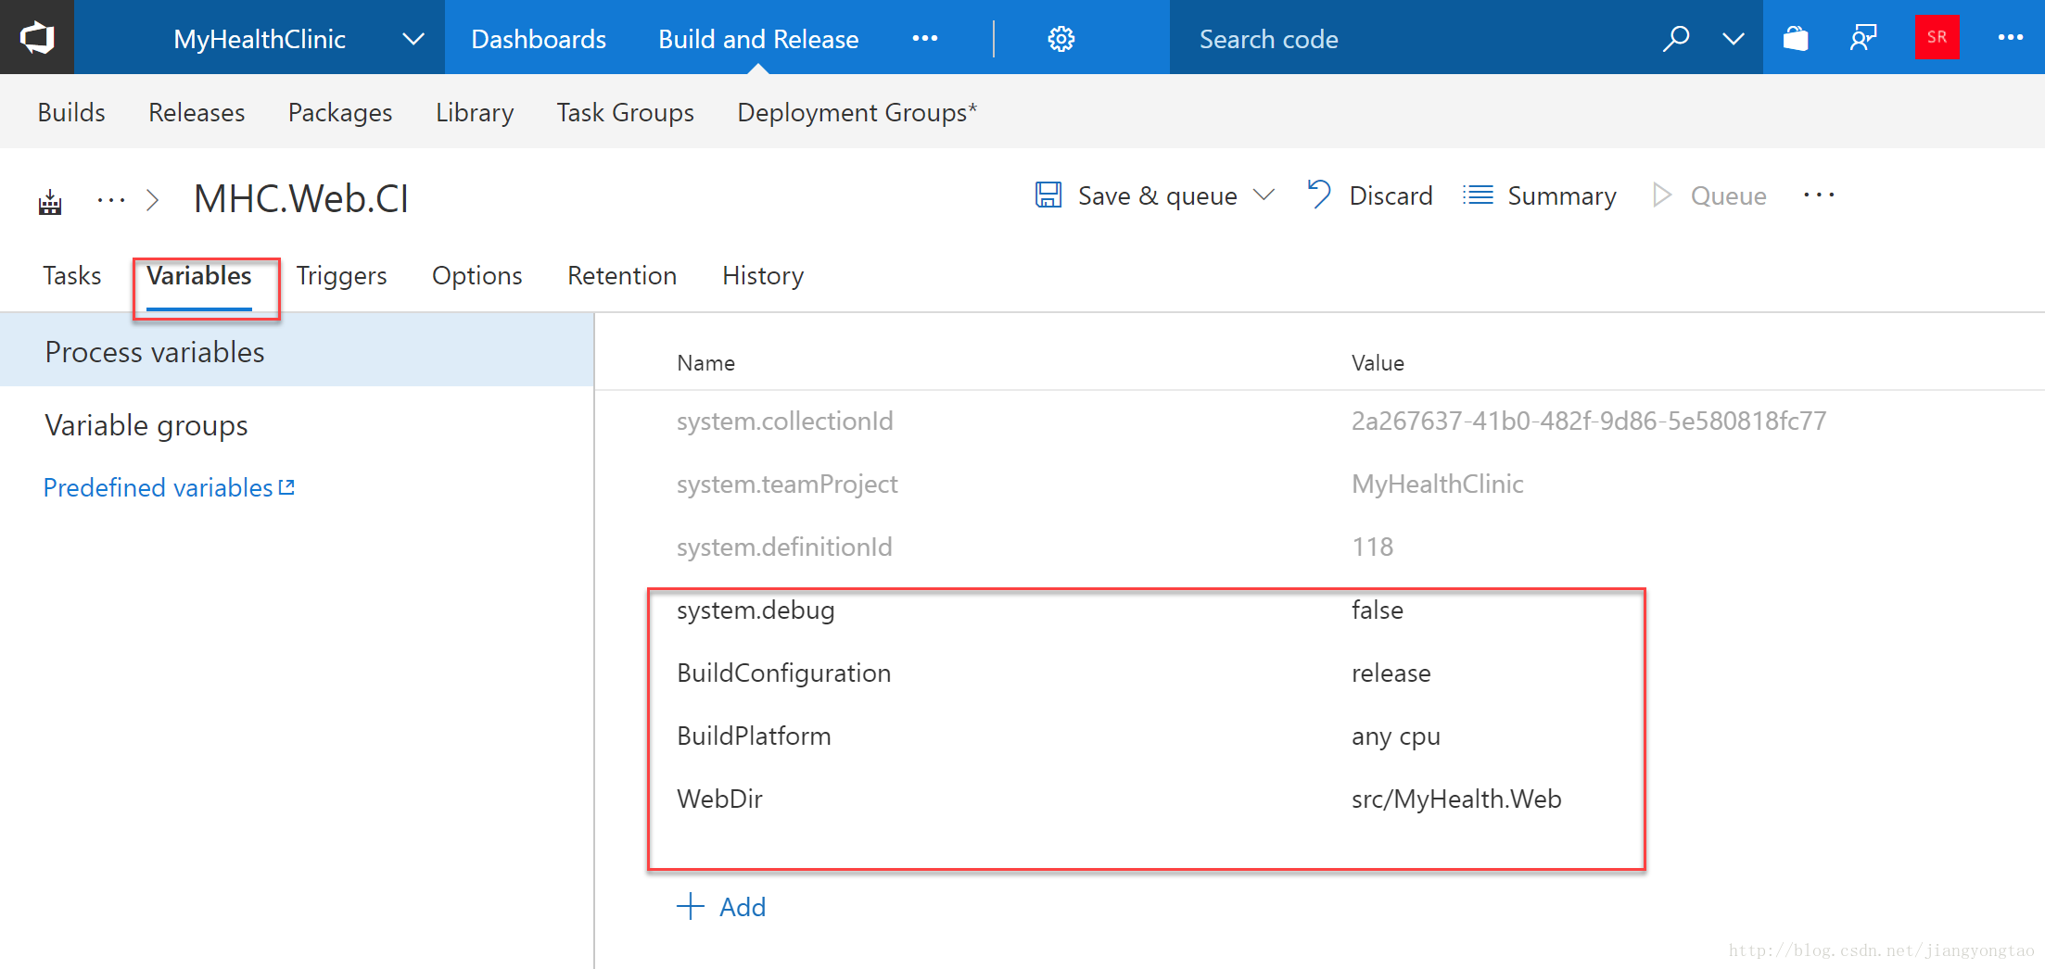Image resolution: width=2045 pixels, height=969 pixels.
Task: Edit the BuildConfiguration value release
Action: [x=1391, y=673]
